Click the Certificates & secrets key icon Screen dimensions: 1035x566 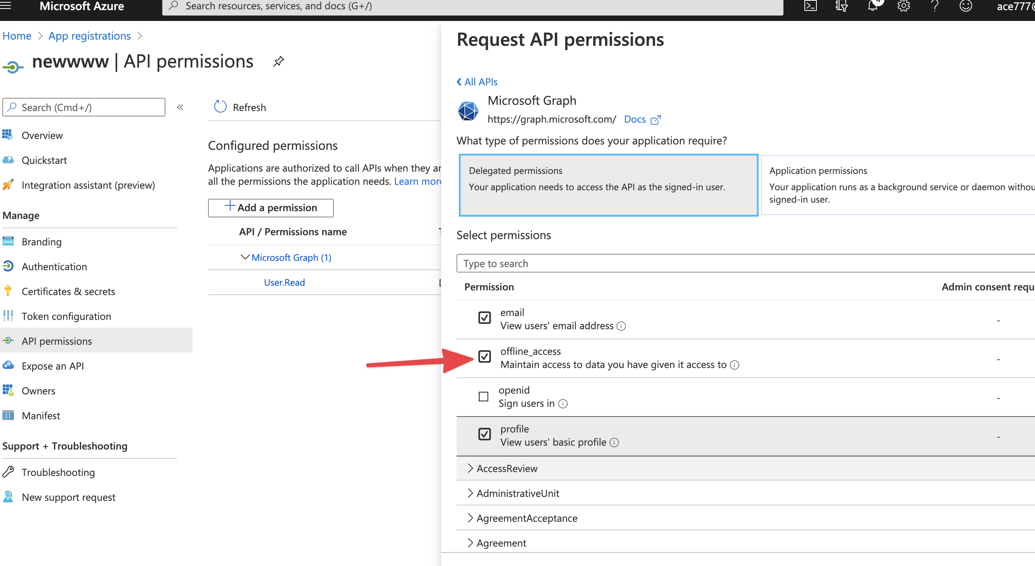[8, 291]
